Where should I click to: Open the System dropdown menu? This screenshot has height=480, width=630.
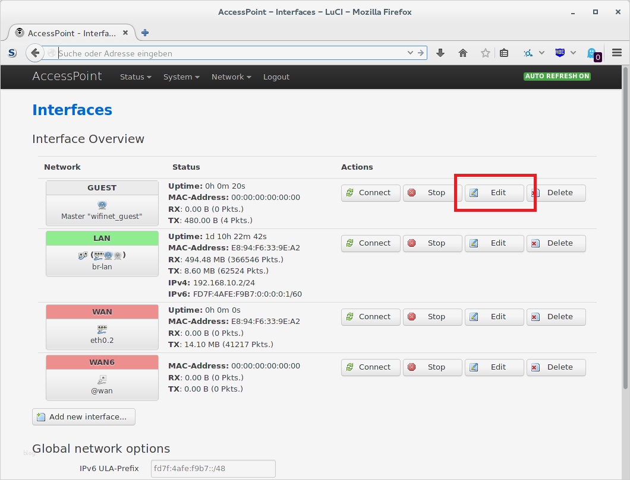(181, 77)
